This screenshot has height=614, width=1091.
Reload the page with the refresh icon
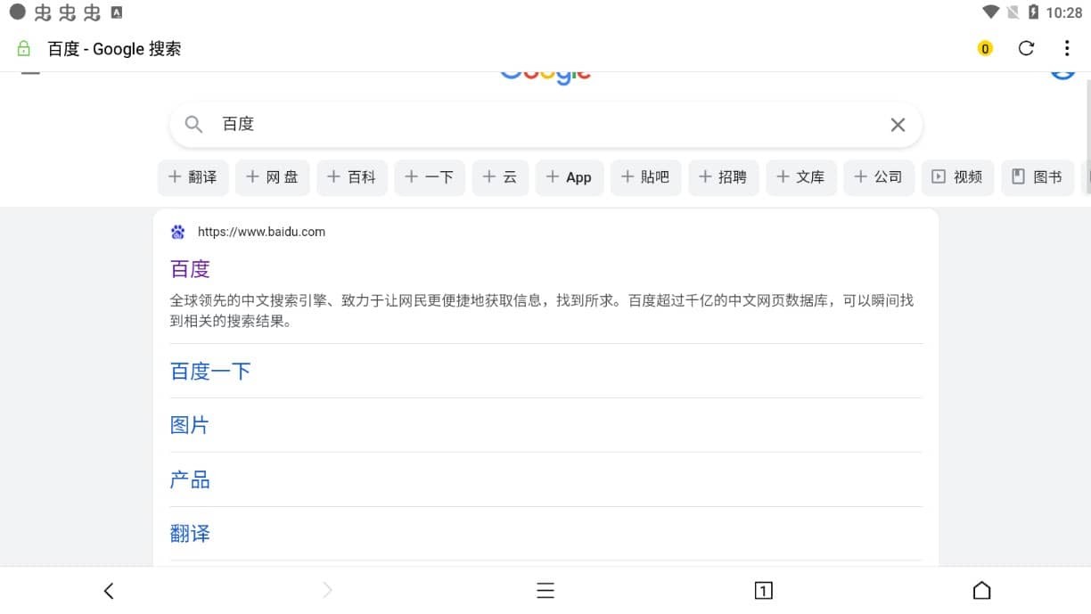(x=1026, y=49)
